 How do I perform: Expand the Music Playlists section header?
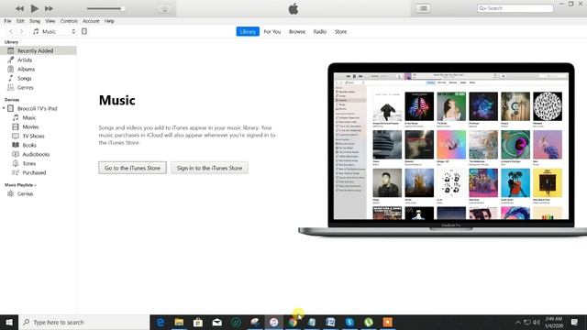coord(20,185)
